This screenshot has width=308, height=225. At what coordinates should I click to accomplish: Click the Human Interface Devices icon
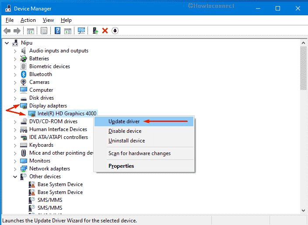[x=24, y=130]
